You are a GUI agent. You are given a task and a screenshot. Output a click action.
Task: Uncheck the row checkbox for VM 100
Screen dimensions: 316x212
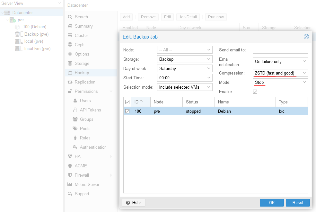tap(127, 111)
